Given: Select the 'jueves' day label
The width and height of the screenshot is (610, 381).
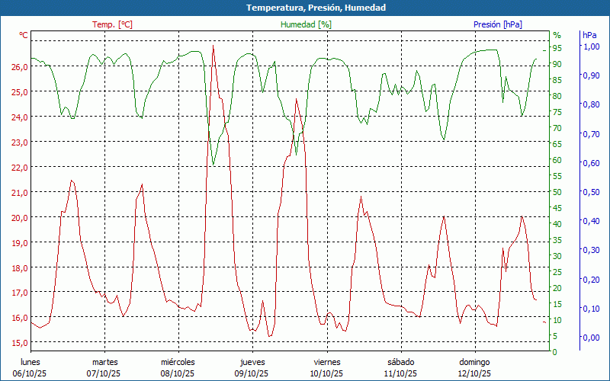Looking at the screenshot, I should tap(252, 362).
